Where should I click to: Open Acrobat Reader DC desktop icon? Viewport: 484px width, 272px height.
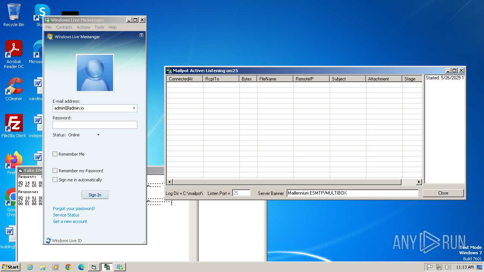14,54
